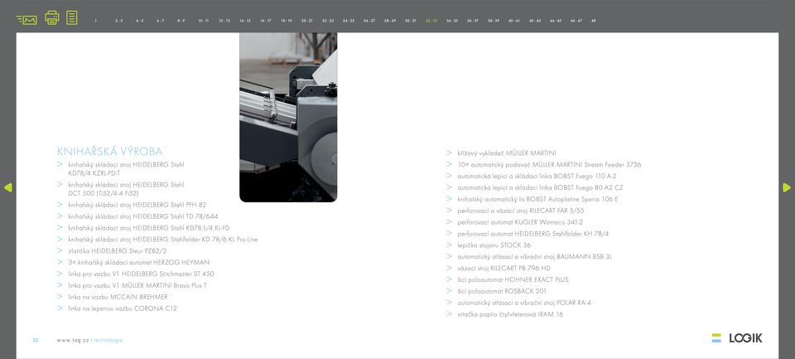
Task: Jump to pages 8-9
Action: pyautogui.click(x=181, y=21)
